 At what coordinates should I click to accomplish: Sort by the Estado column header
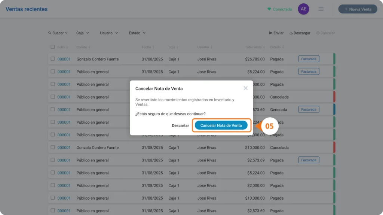click(277, 47)
